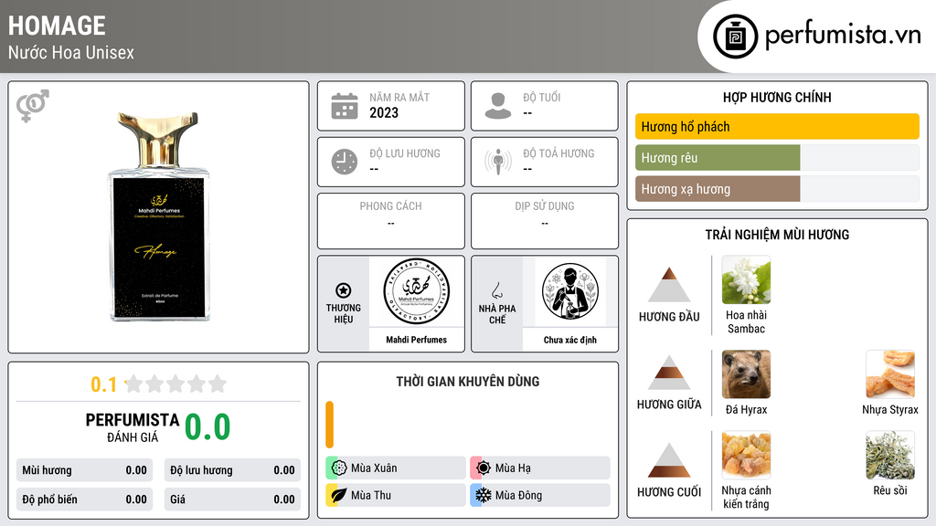Click the green 0.0 Perfumista score
Screen dimensions: 936x526
pos(207,427)
